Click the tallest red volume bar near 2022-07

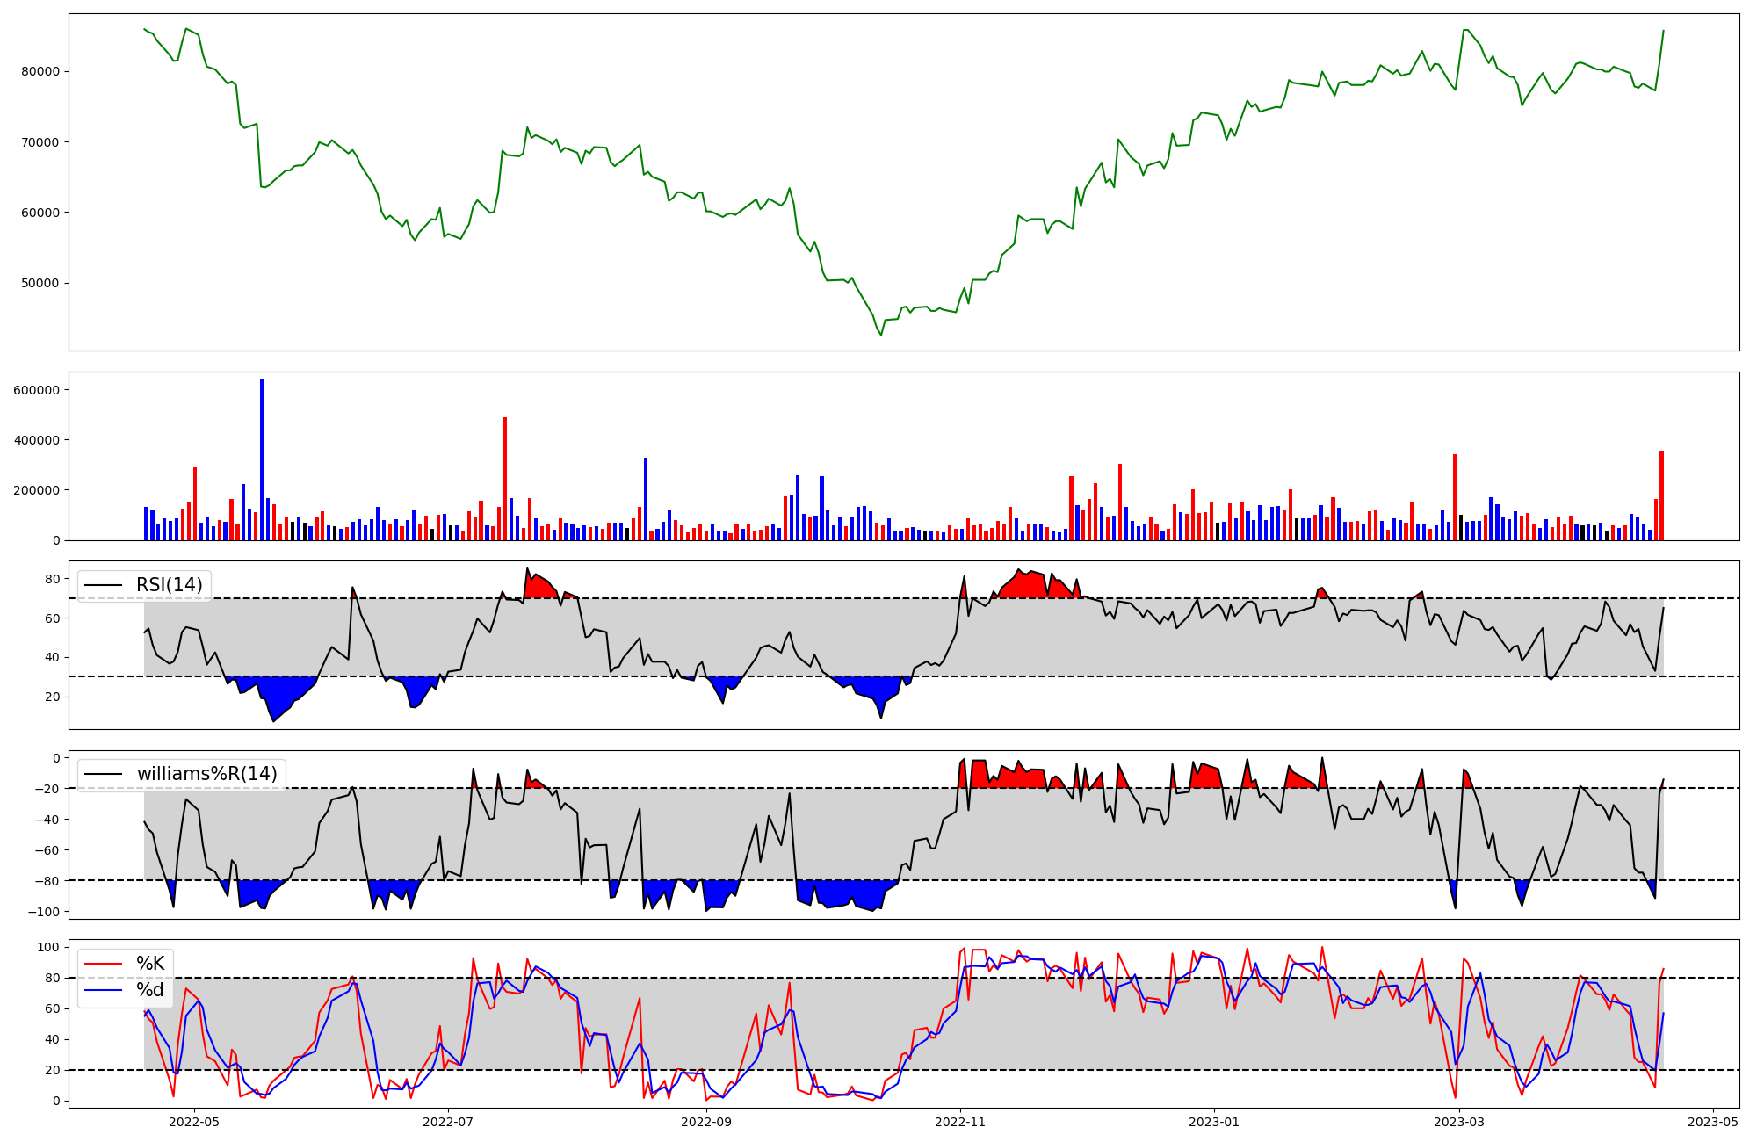[x=505, y=479]
